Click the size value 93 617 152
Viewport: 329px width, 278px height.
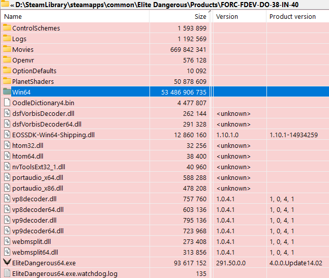point(190,263)
